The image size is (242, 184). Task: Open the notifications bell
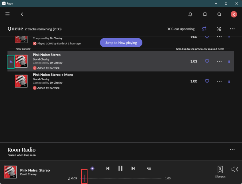pos(190,14)
